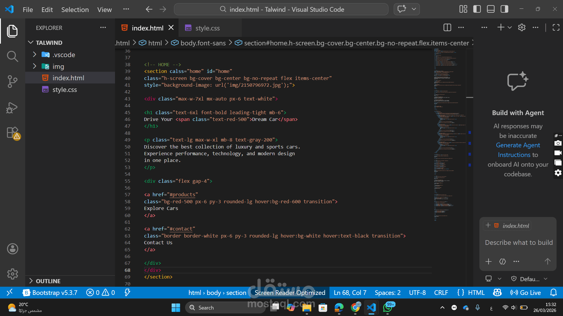Change the UTF-8 file encoding

[x=417, y=293]
